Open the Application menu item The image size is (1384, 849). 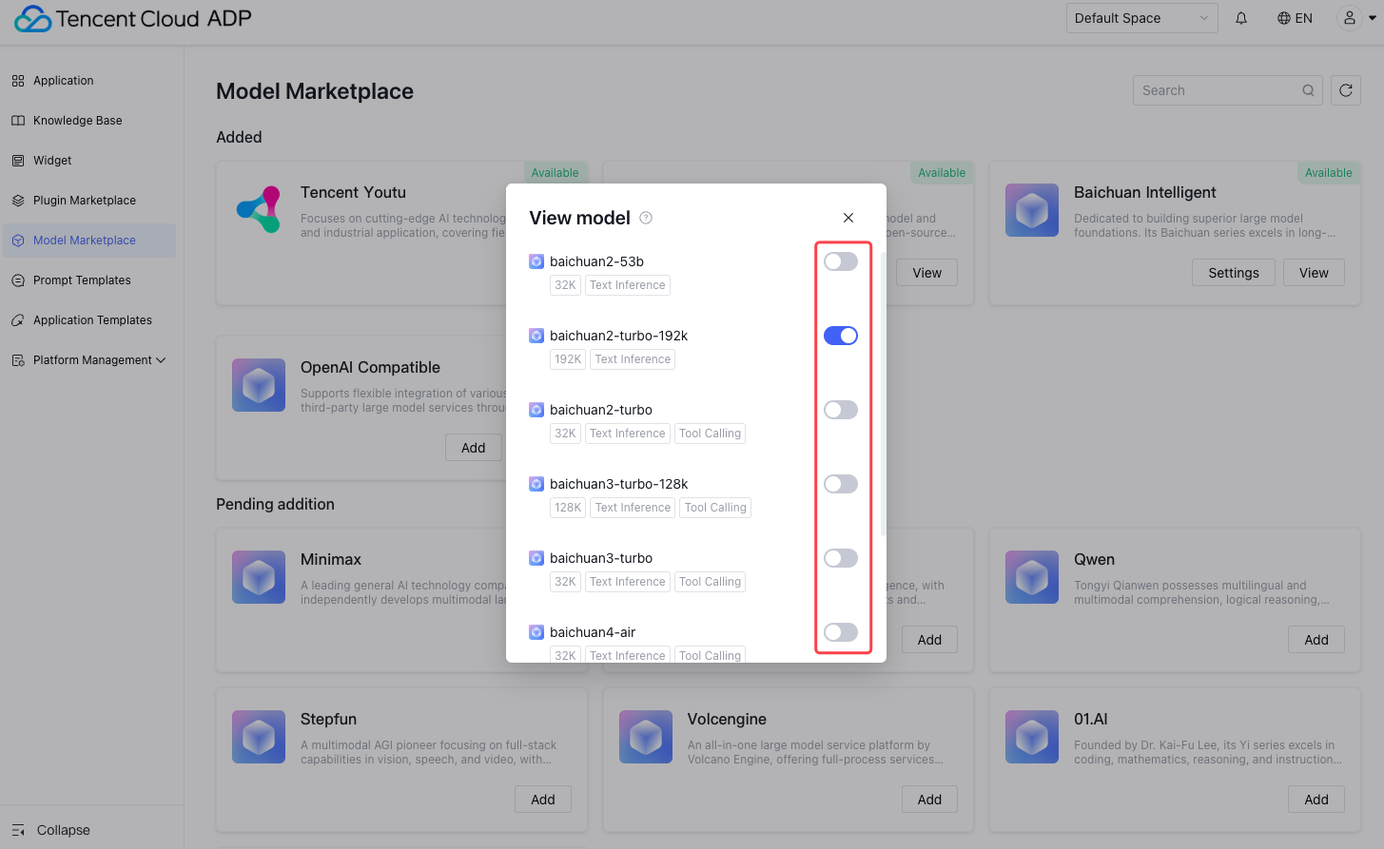(89, 81)
